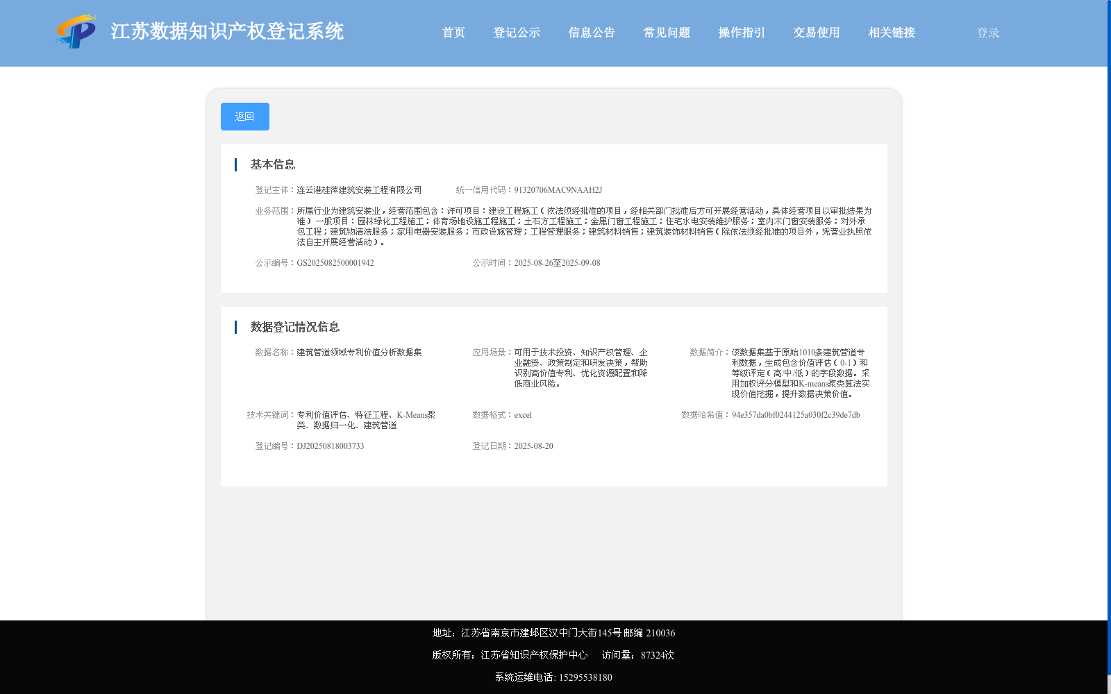Open the 登记公示 menu item

[x=517, y=33]
